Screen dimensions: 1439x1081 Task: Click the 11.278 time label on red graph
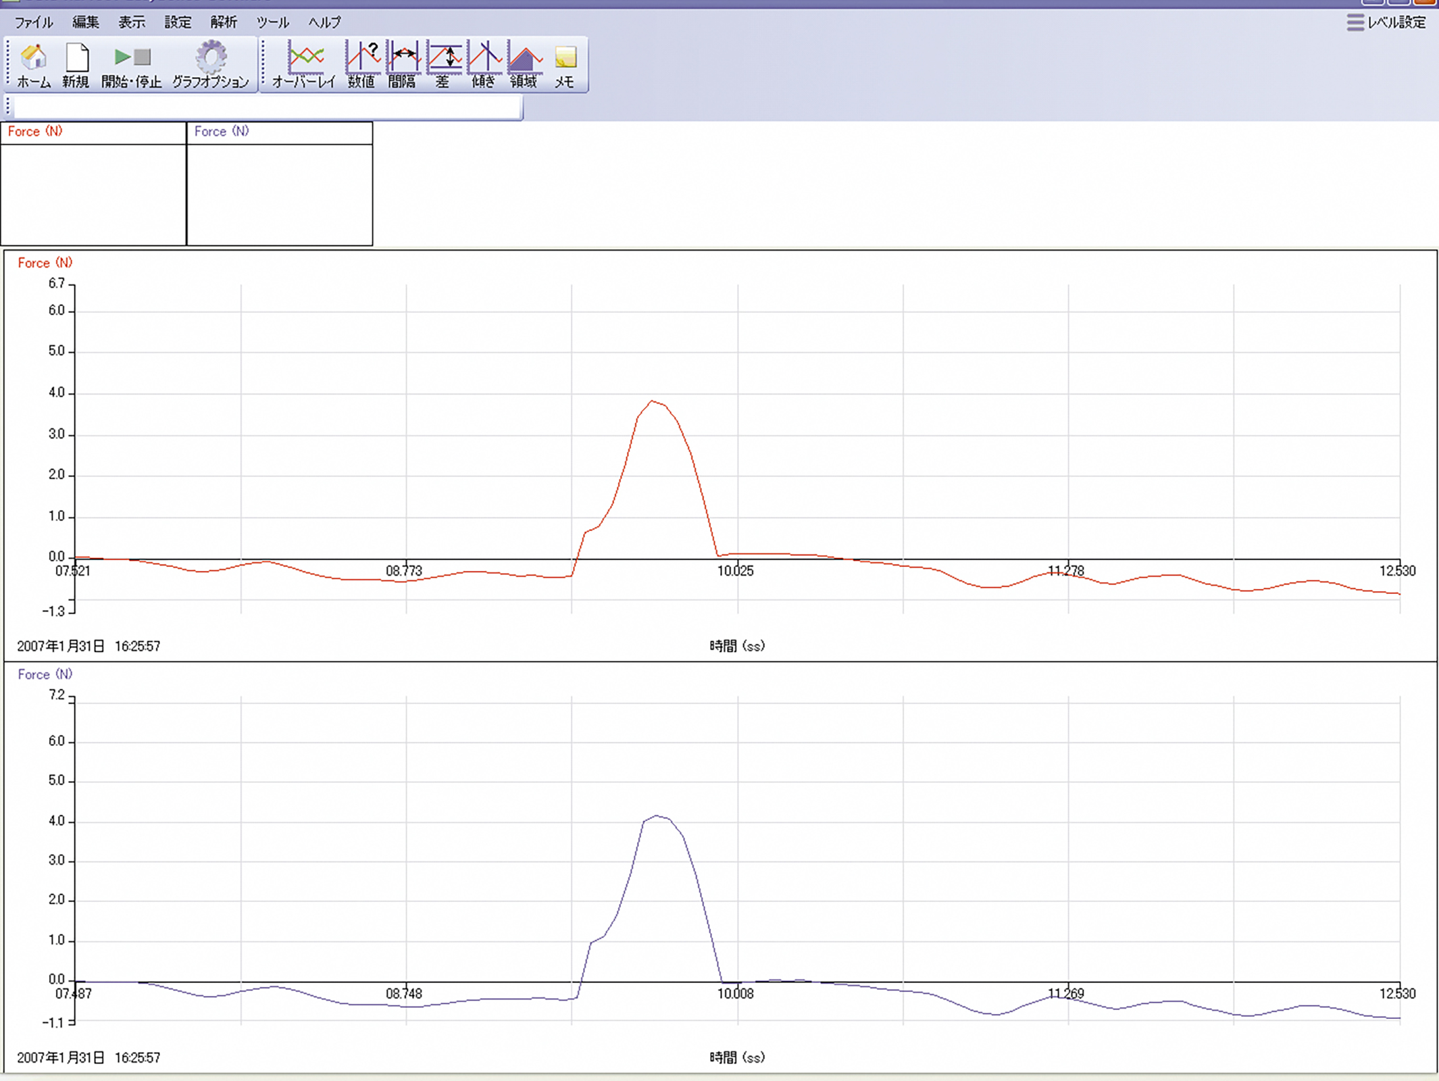point(1066,571)
